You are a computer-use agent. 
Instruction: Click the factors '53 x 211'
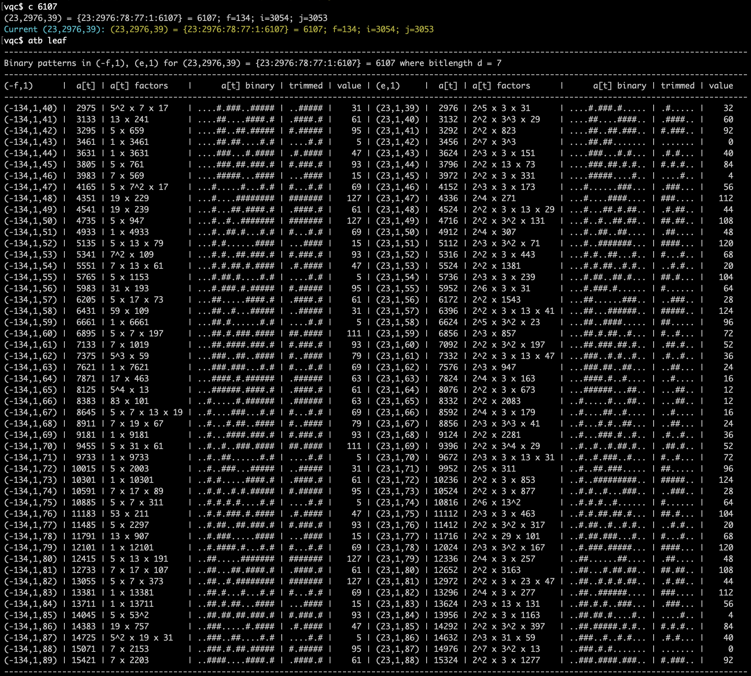pos(130,514)
